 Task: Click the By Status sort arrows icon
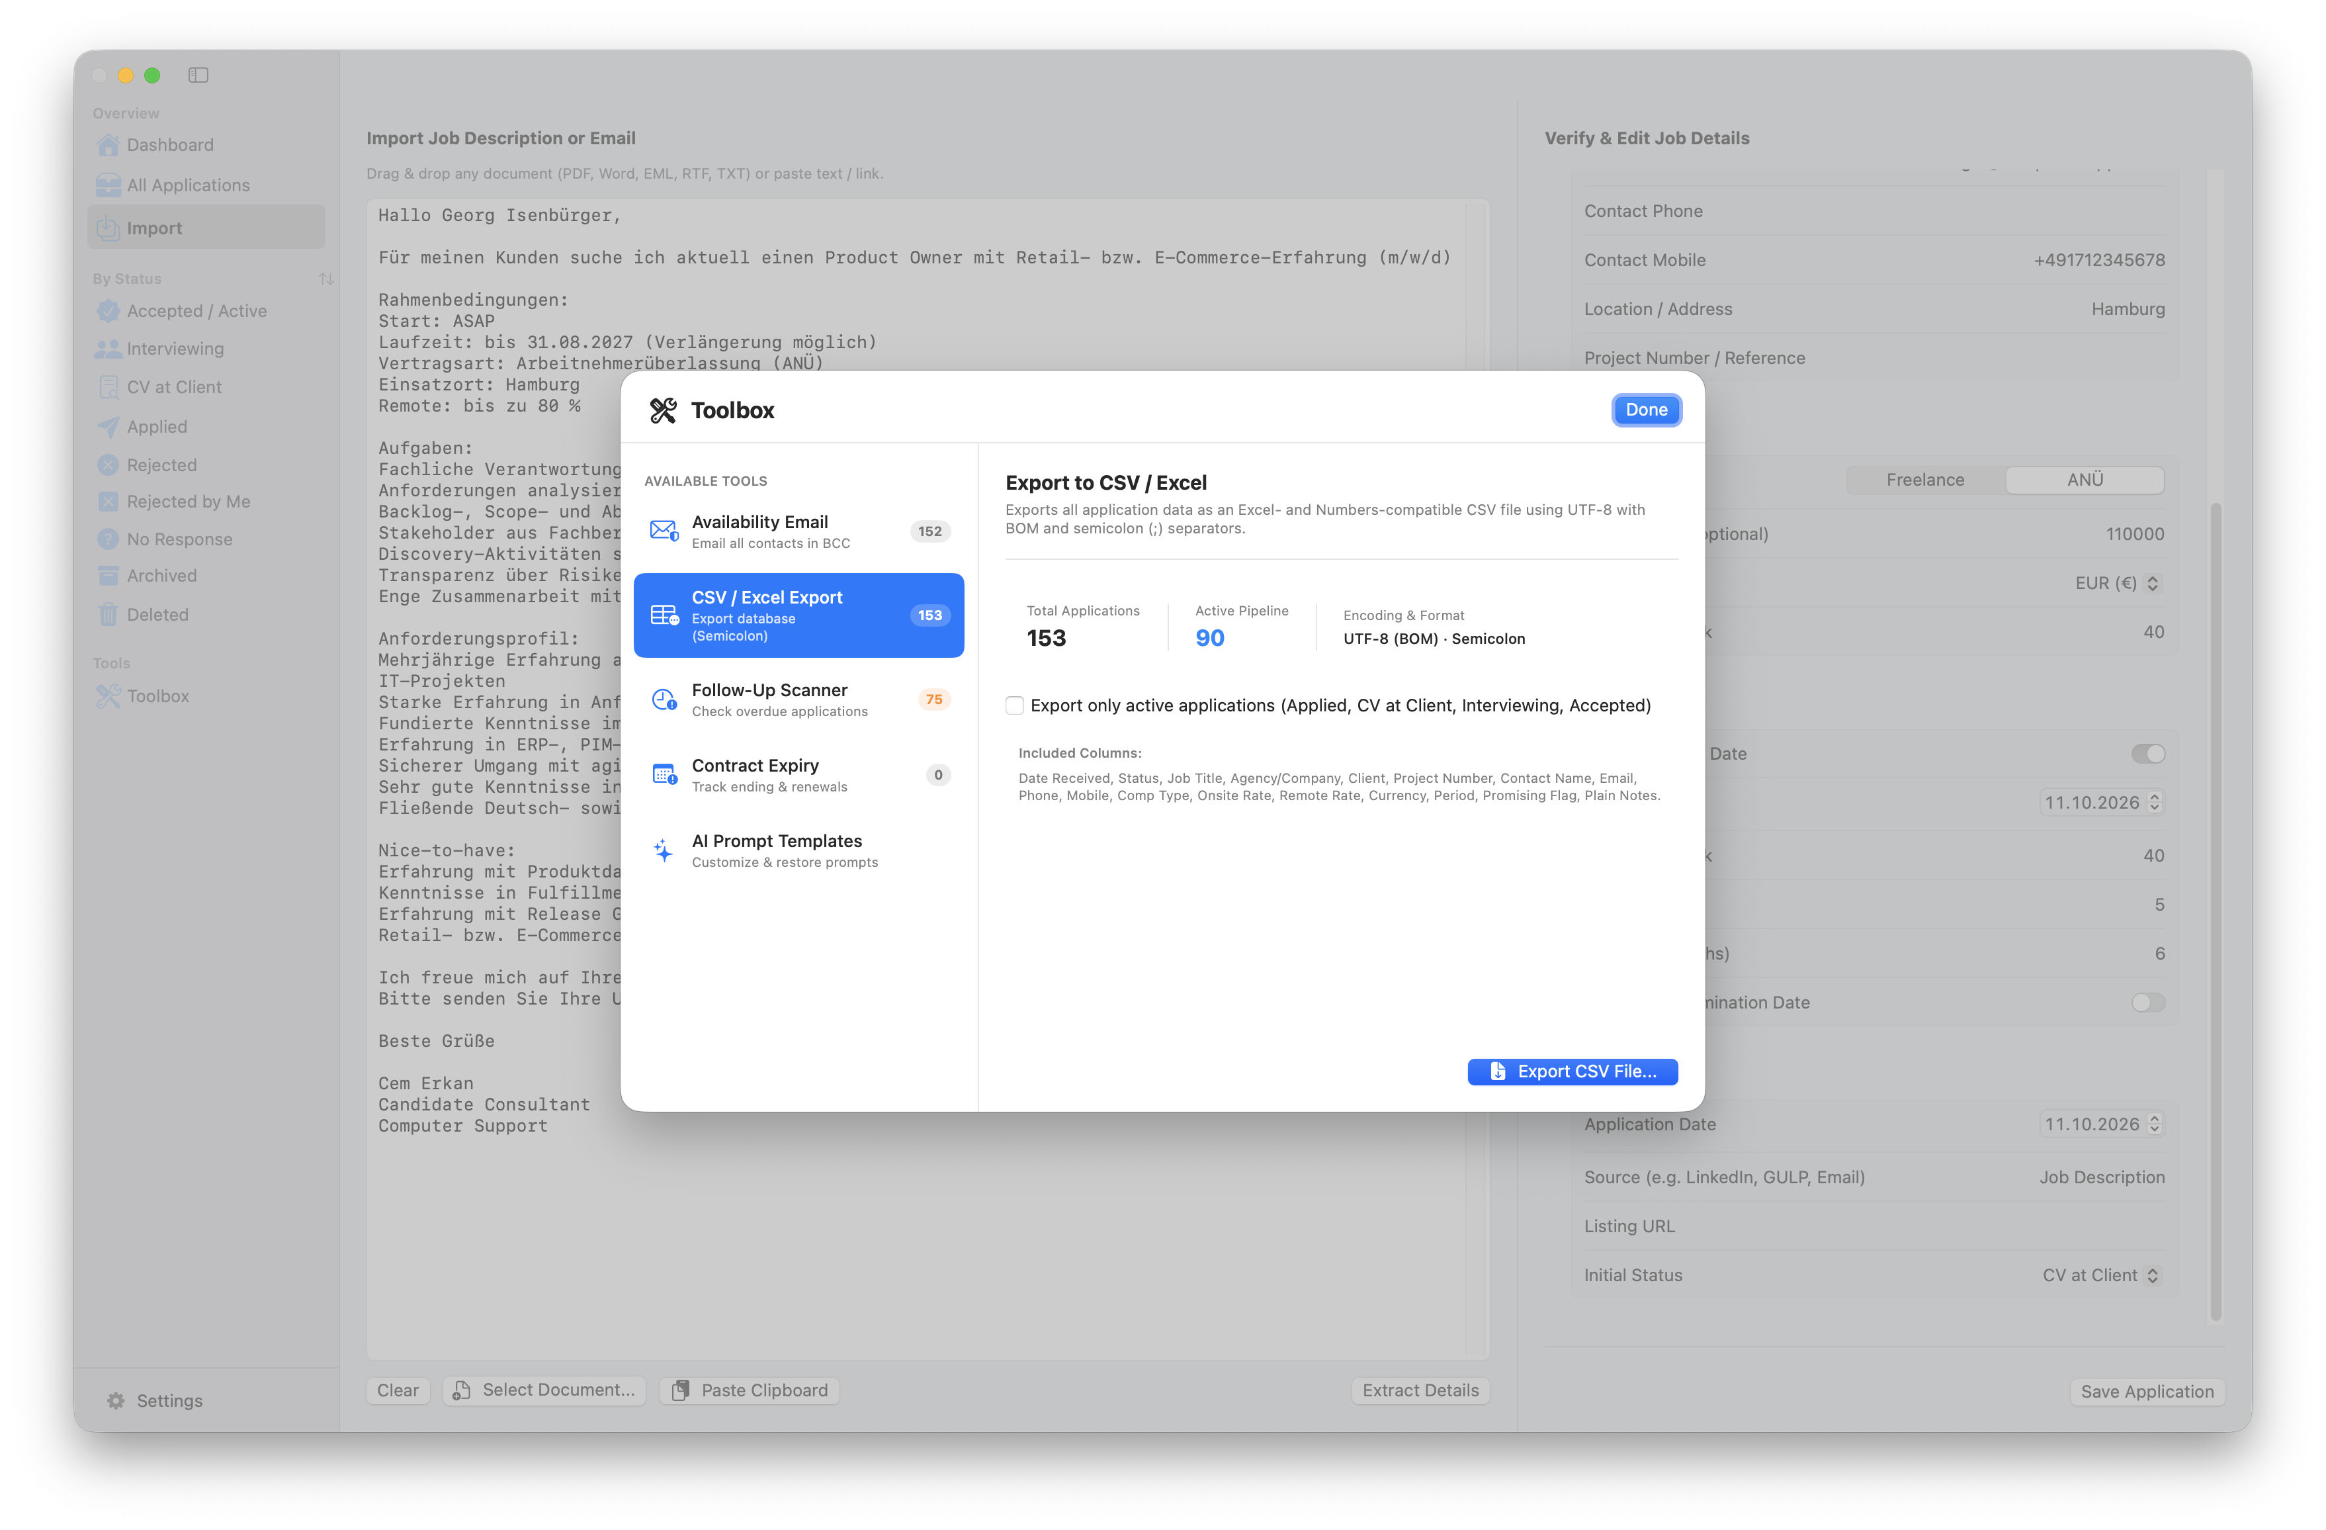point(326,279)
